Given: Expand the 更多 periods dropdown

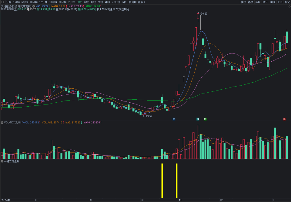Looking at the screenshot, I should pyautogui.click(x=141, y=2).
